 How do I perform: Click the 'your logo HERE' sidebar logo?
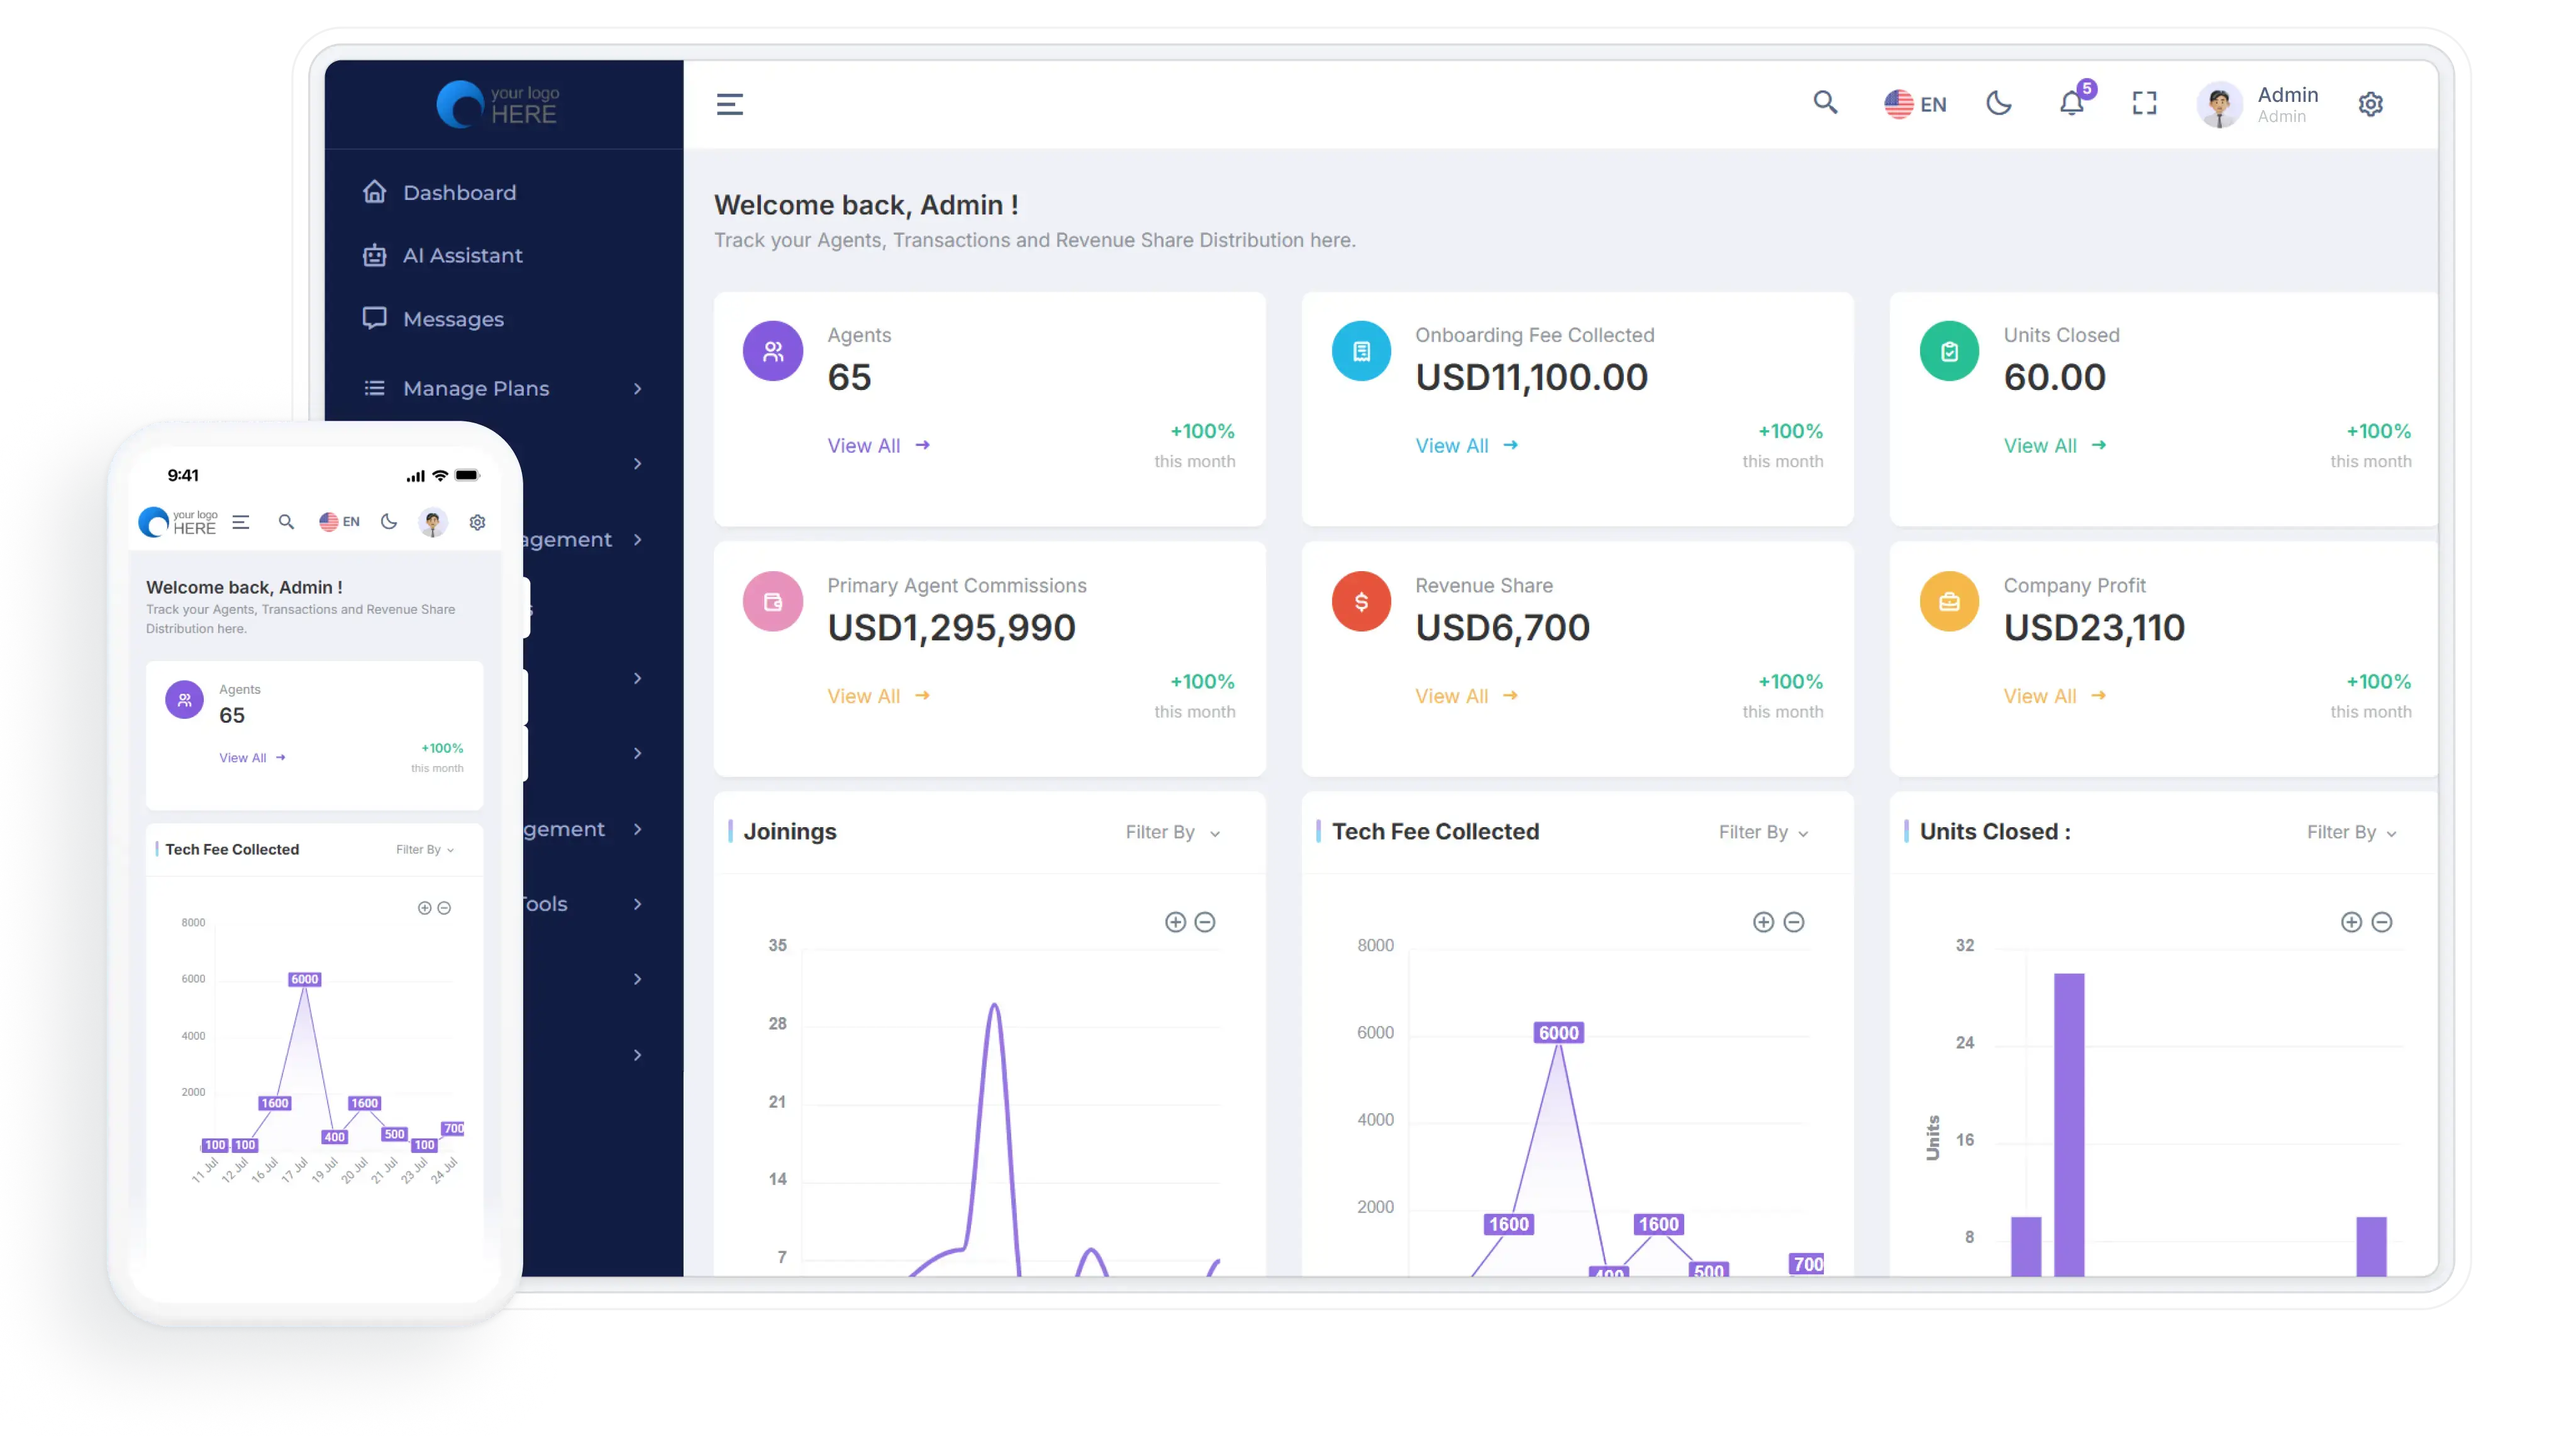pos(498,104)
